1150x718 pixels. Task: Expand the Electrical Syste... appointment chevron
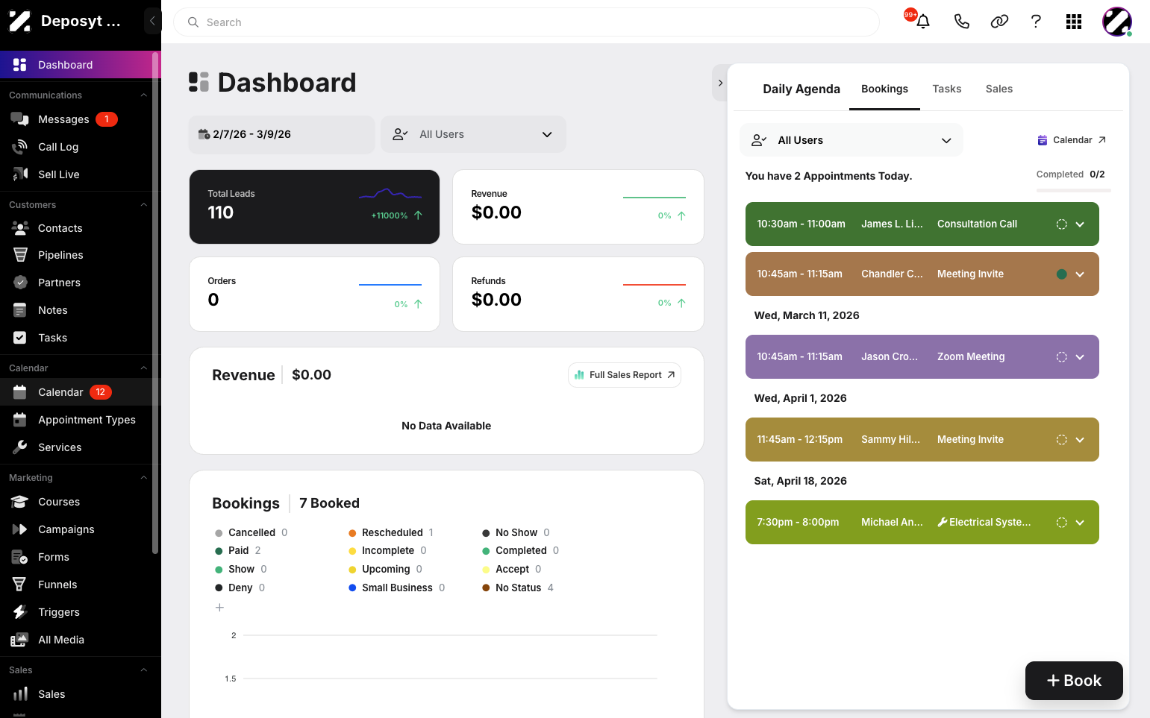pos(1080,523)
